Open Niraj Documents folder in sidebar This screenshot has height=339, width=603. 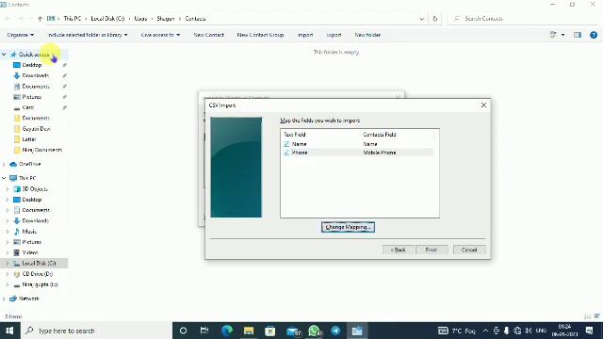(x=41, y=150)
